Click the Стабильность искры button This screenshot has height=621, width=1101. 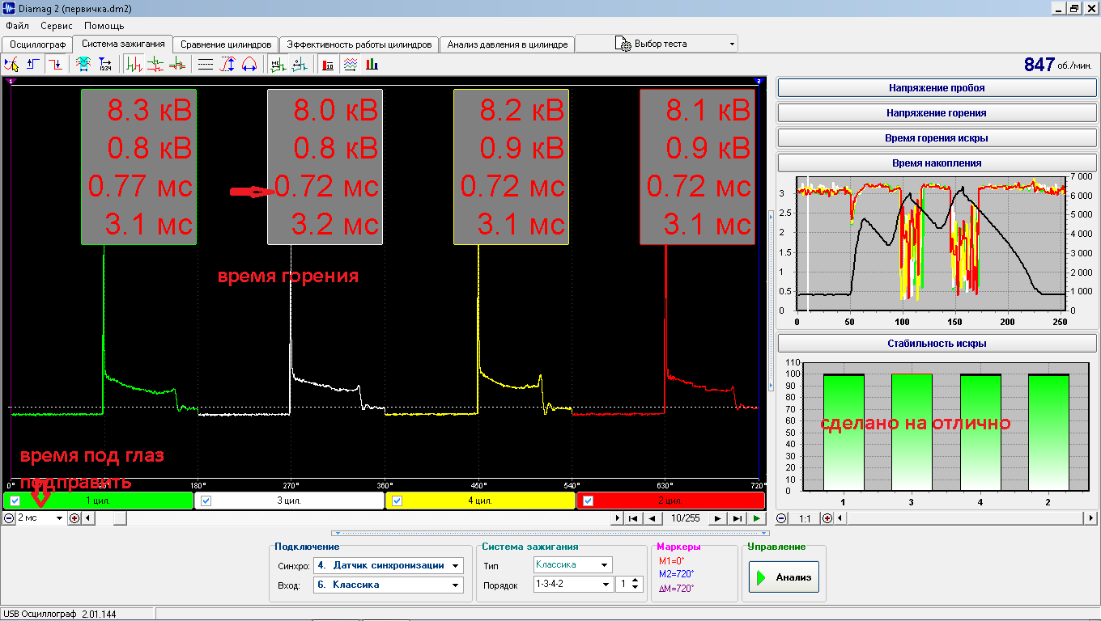pyautogui.click(x=937, y=343)
